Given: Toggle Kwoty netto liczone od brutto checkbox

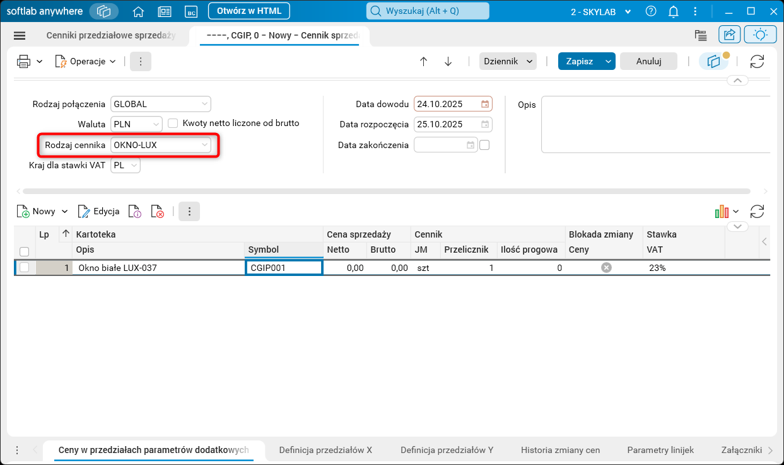Looking at the screenshot, I should pos(173,123).
